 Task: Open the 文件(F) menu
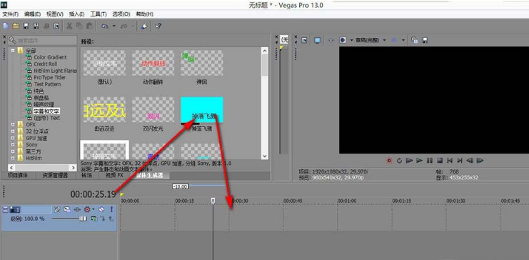point(11,14)
